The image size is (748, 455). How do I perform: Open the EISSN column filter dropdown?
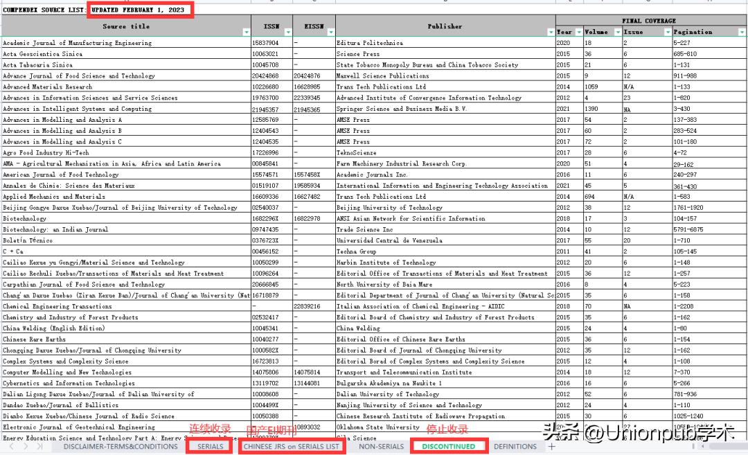(x=330, y=33)
